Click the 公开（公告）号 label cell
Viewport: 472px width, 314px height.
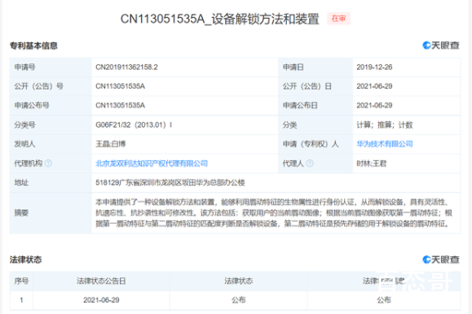coord(51,86)
